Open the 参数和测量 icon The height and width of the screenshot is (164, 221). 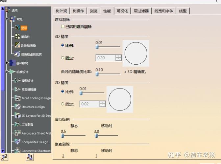(17, 45)
